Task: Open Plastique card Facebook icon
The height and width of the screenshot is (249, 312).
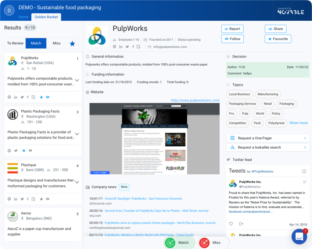Action: click(28, 199)
